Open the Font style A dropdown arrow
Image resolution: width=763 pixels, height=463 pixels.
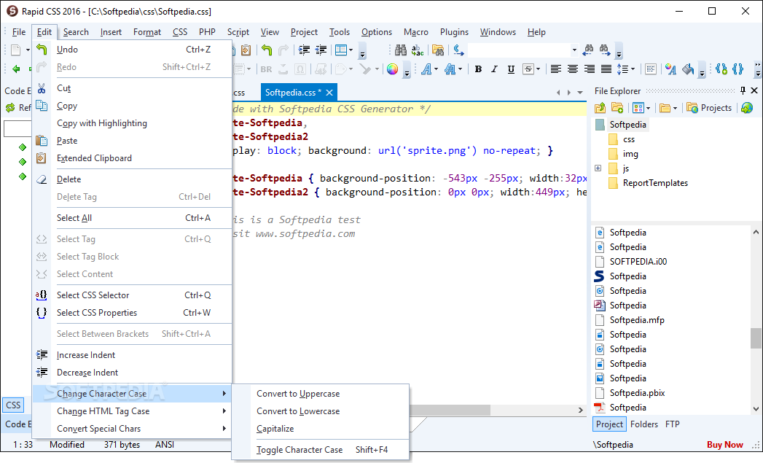(436, 69)
